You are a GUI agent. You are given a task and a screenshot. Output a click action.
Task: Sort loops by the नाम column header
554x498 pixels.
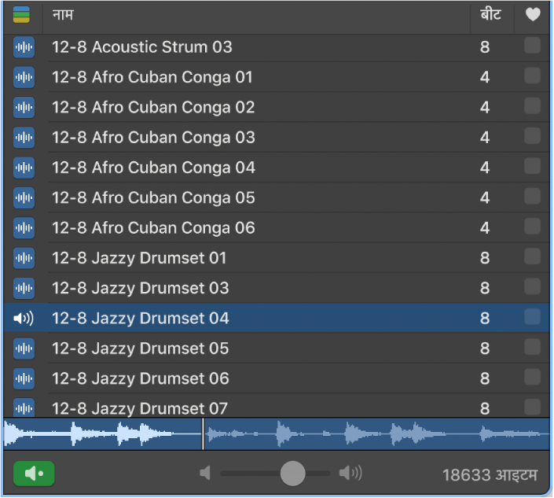63,15
